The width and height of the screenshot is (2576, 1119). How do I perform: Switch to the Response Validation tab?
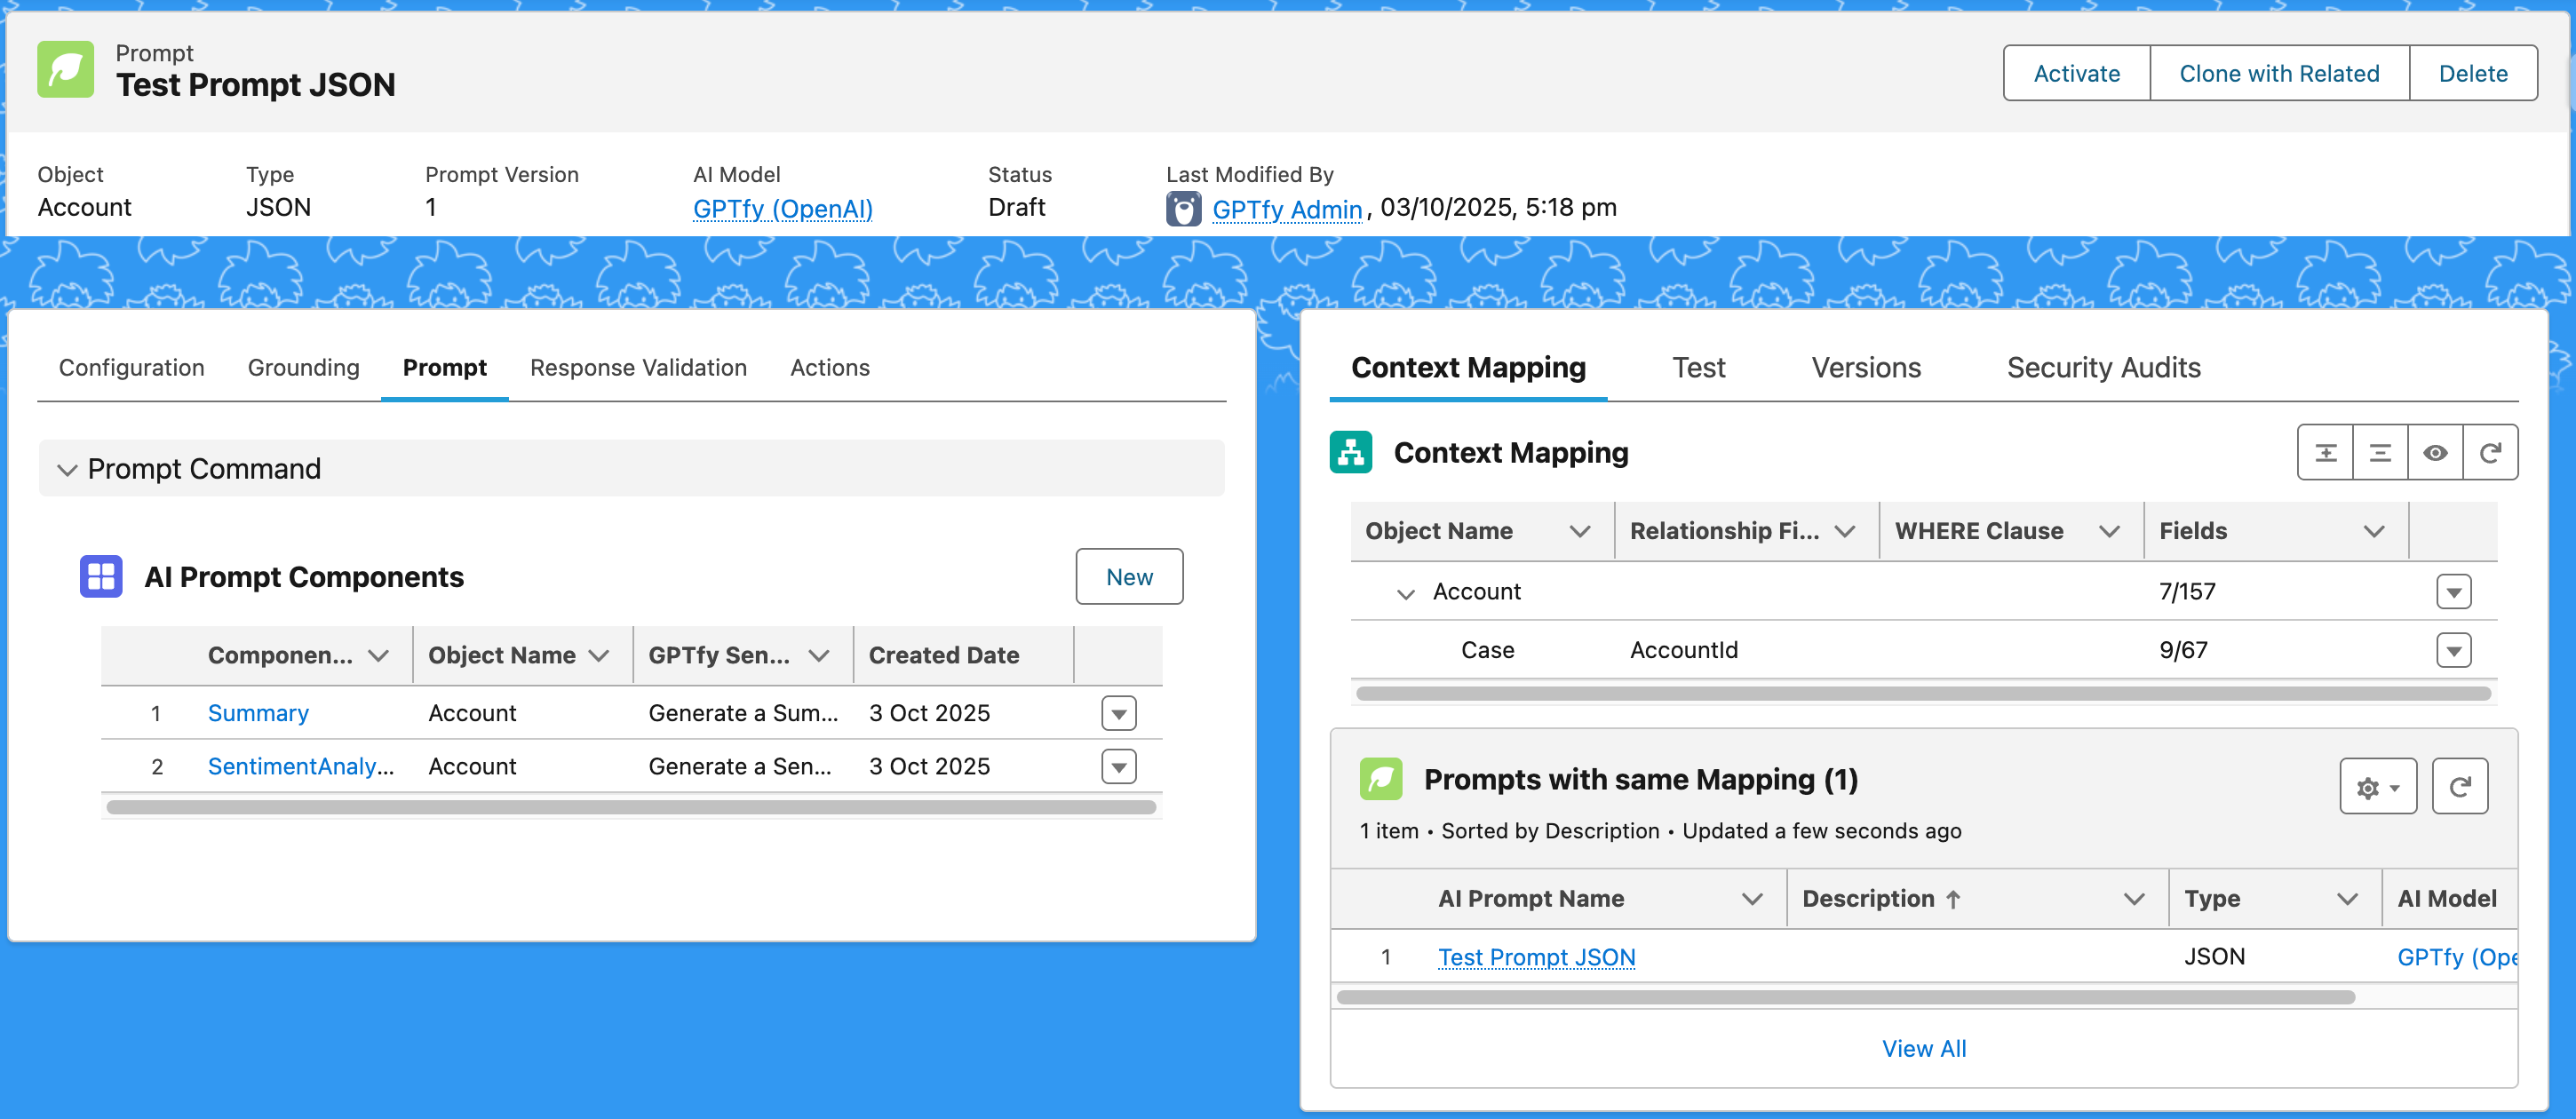[638, 368]
